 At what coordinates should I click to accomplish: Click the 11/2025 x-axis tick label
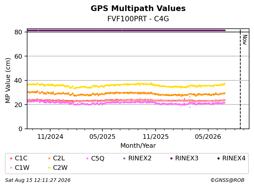156,137
